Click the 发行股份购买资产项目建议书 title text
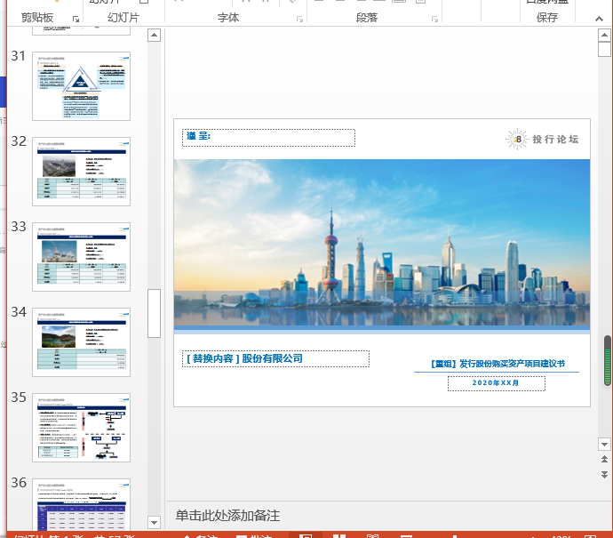The image size is (613, 538). pyautogui.click(x=498, y=364)
